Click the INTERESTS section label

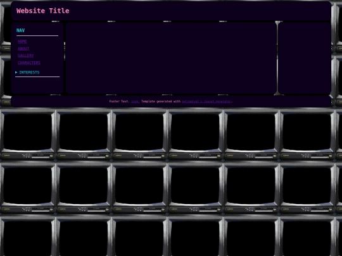pyautogui.click(x=29, y=72)
